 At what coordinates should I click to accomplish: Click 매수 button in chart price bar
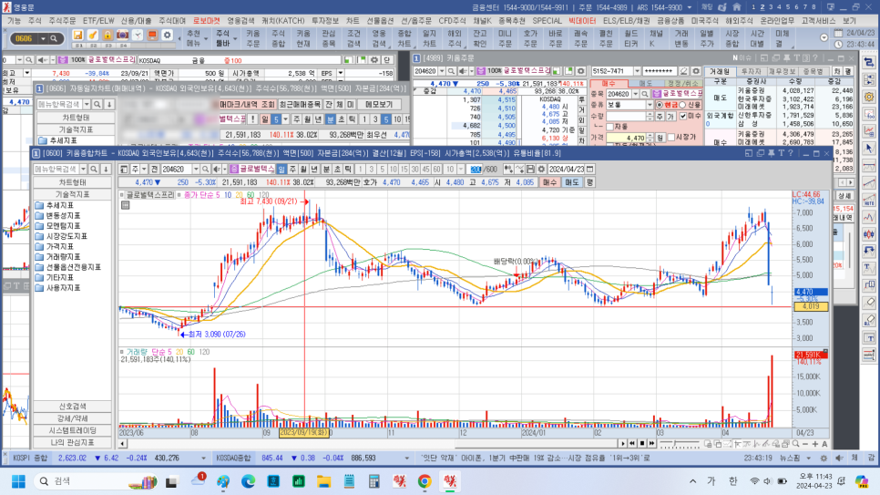pyautogui.click(x=549, y=182)
